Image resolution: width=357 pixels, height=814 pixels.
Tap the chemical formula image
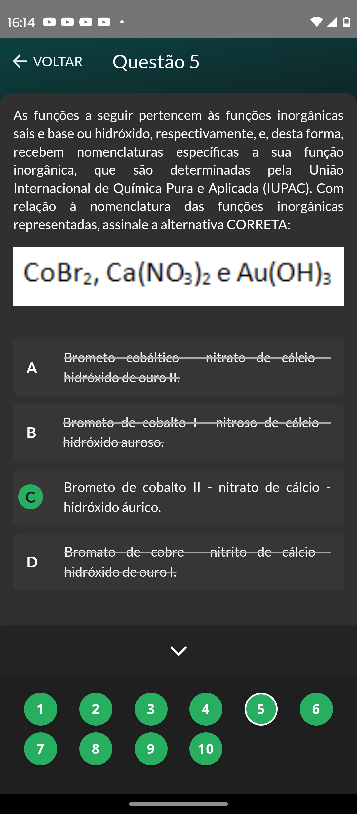click(178, 276)
